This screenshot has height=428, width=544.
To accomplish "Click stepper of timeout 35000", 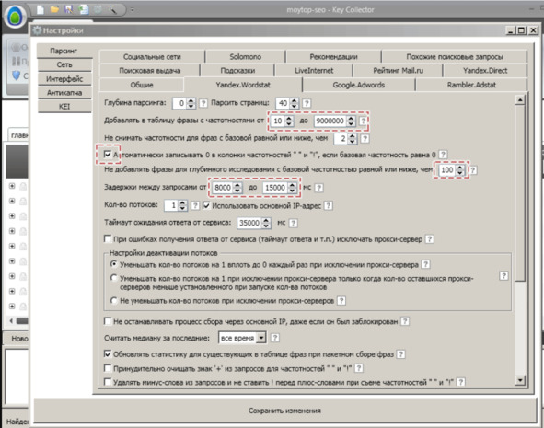I will [266, 223].
